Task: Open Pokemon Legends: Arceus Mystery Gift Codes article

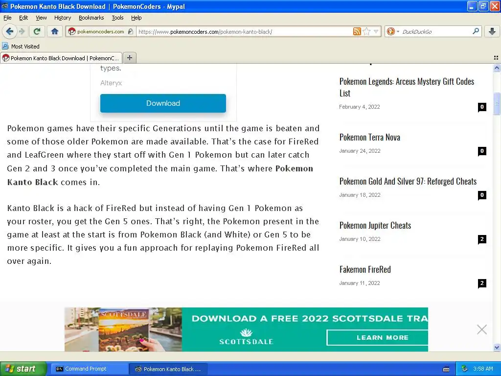Action: (x=407, y=87)
